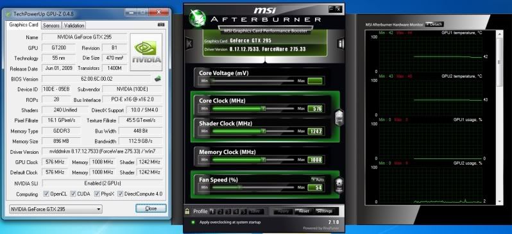The height and width of the screenshot is (234, 512).
Task: Click the Core Clock slider handle
Action: [x=263, y=108]
